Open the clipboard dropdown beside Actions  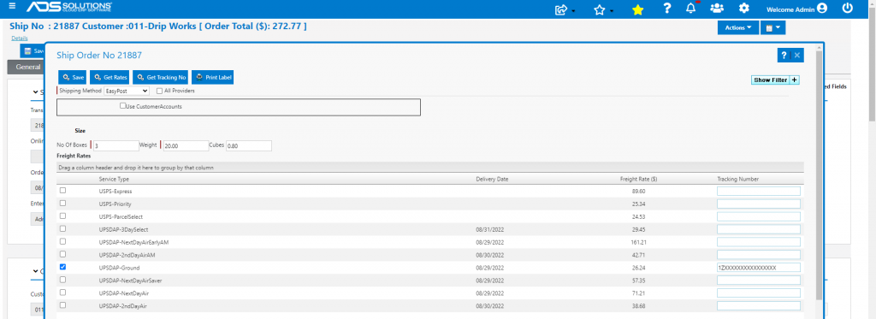click(772, 27)
